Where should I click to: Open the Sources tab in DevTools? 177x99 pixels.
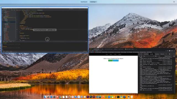[x=157, y=54]
